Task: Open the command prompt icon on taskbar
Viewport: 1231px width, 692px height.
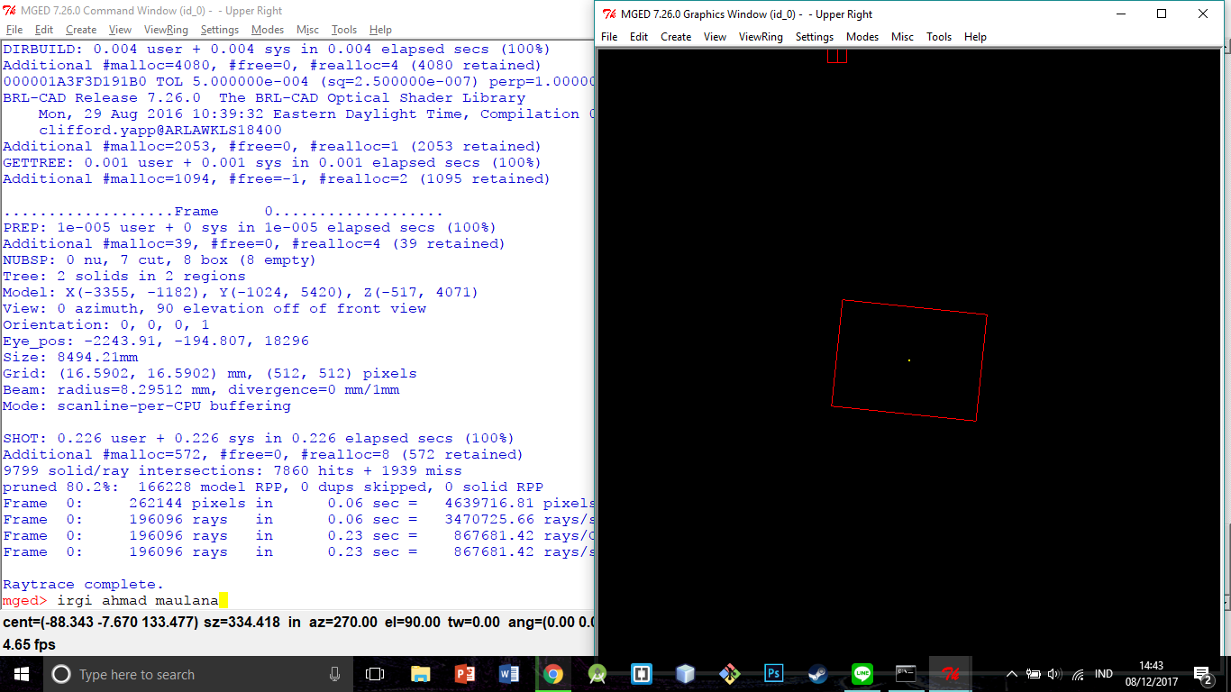Action: pyautogui.click(x=906, y=674)
